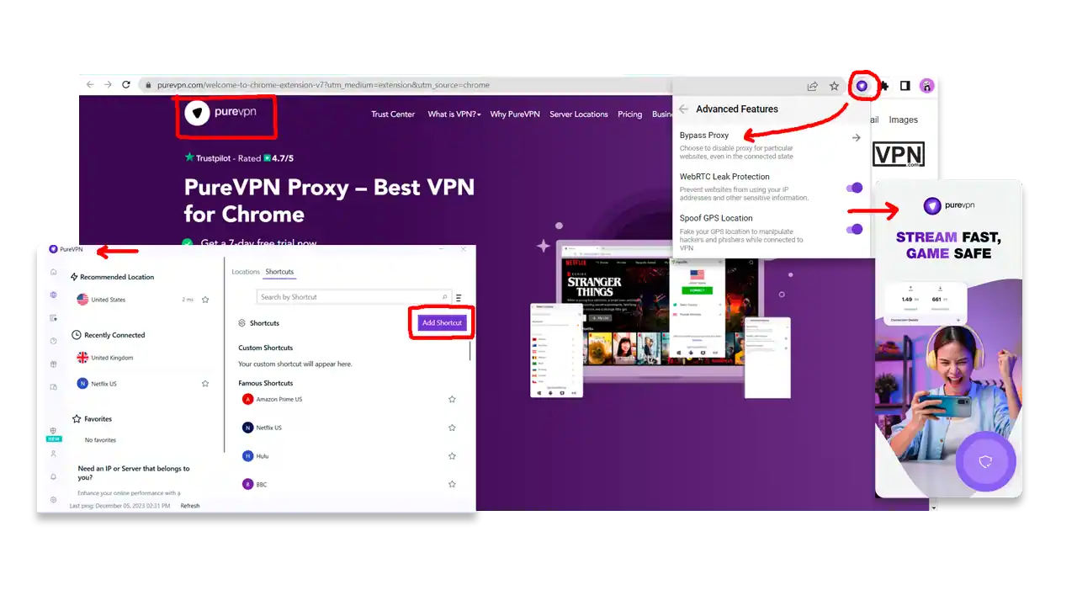This screenshot has height=606, width=1077.
Task: Click the magnifier icon in the shortcut search box
Action: point(445,297)
